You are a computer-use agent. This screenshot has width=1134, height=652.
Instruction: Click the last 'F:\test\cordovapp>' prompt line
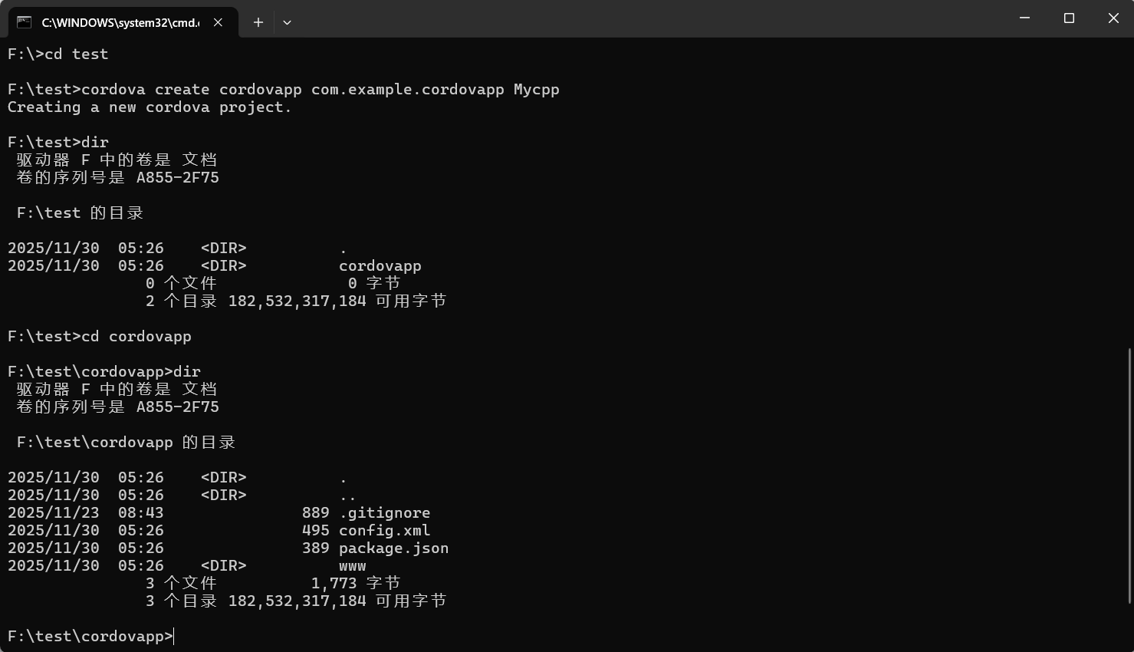coord(90,636)
